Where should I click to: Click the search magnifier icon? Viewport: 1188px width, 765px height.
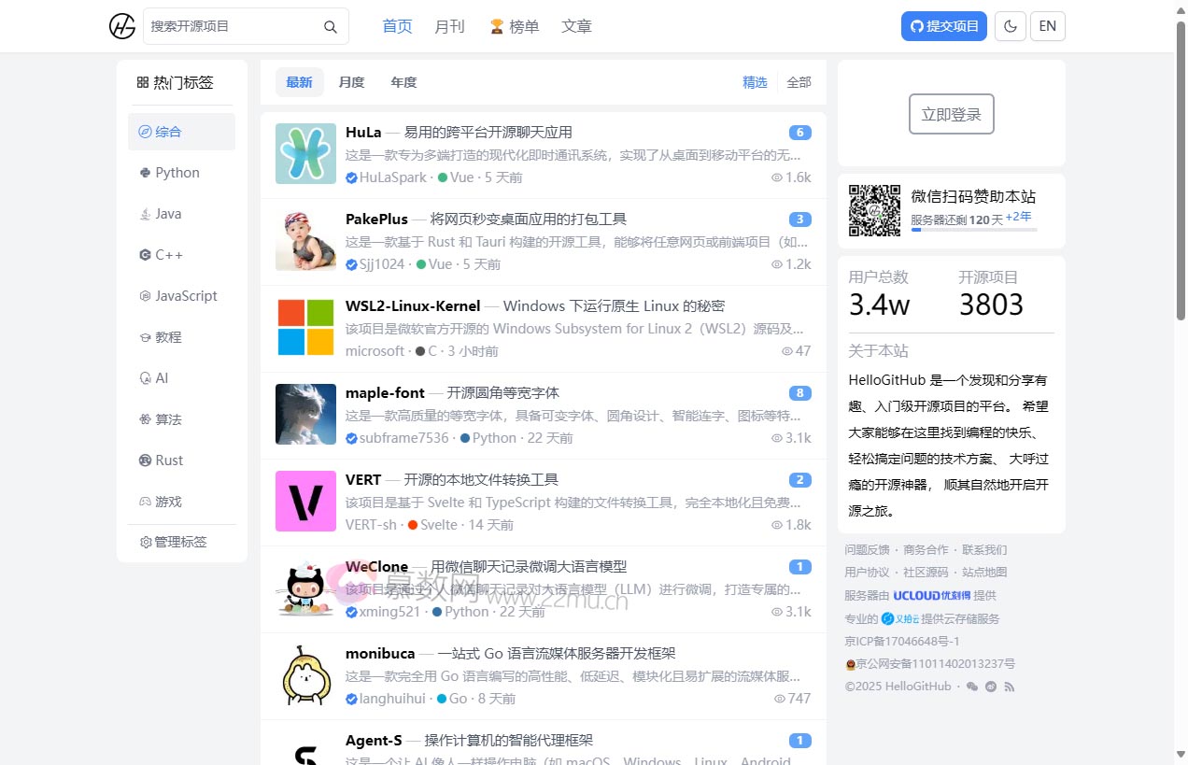pos(331,27)
